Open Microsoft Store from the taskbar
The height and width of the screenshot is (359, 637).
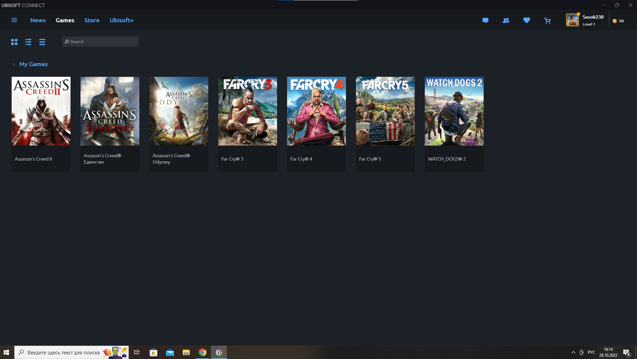pyautogui.click(x=153, y=352)
